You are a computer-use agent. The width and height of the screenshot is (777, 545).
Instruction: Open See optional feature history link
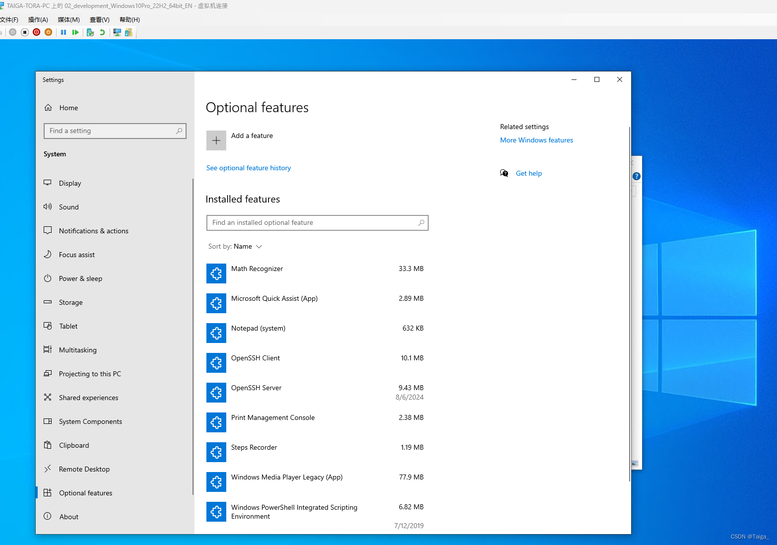249,168
